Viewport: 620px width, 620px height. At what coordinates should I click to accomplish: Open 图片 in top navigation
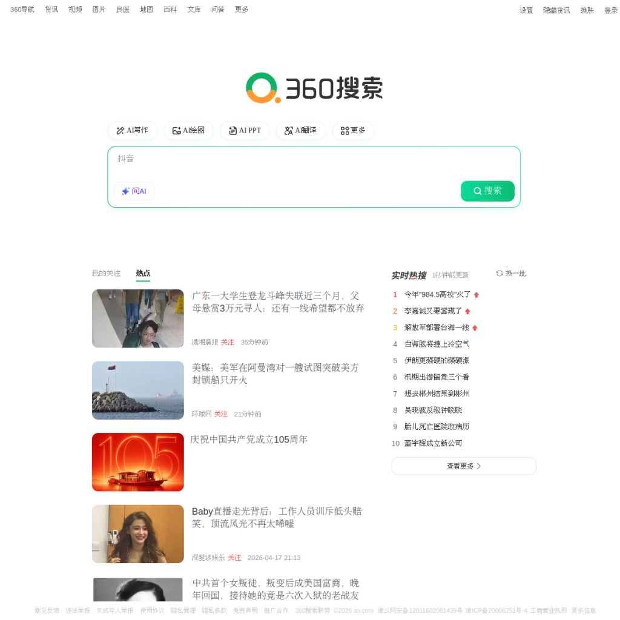pos(99,10)
